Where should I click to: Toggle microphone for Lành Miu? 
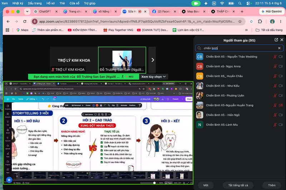pyautogui.click(x=275, y=125)
